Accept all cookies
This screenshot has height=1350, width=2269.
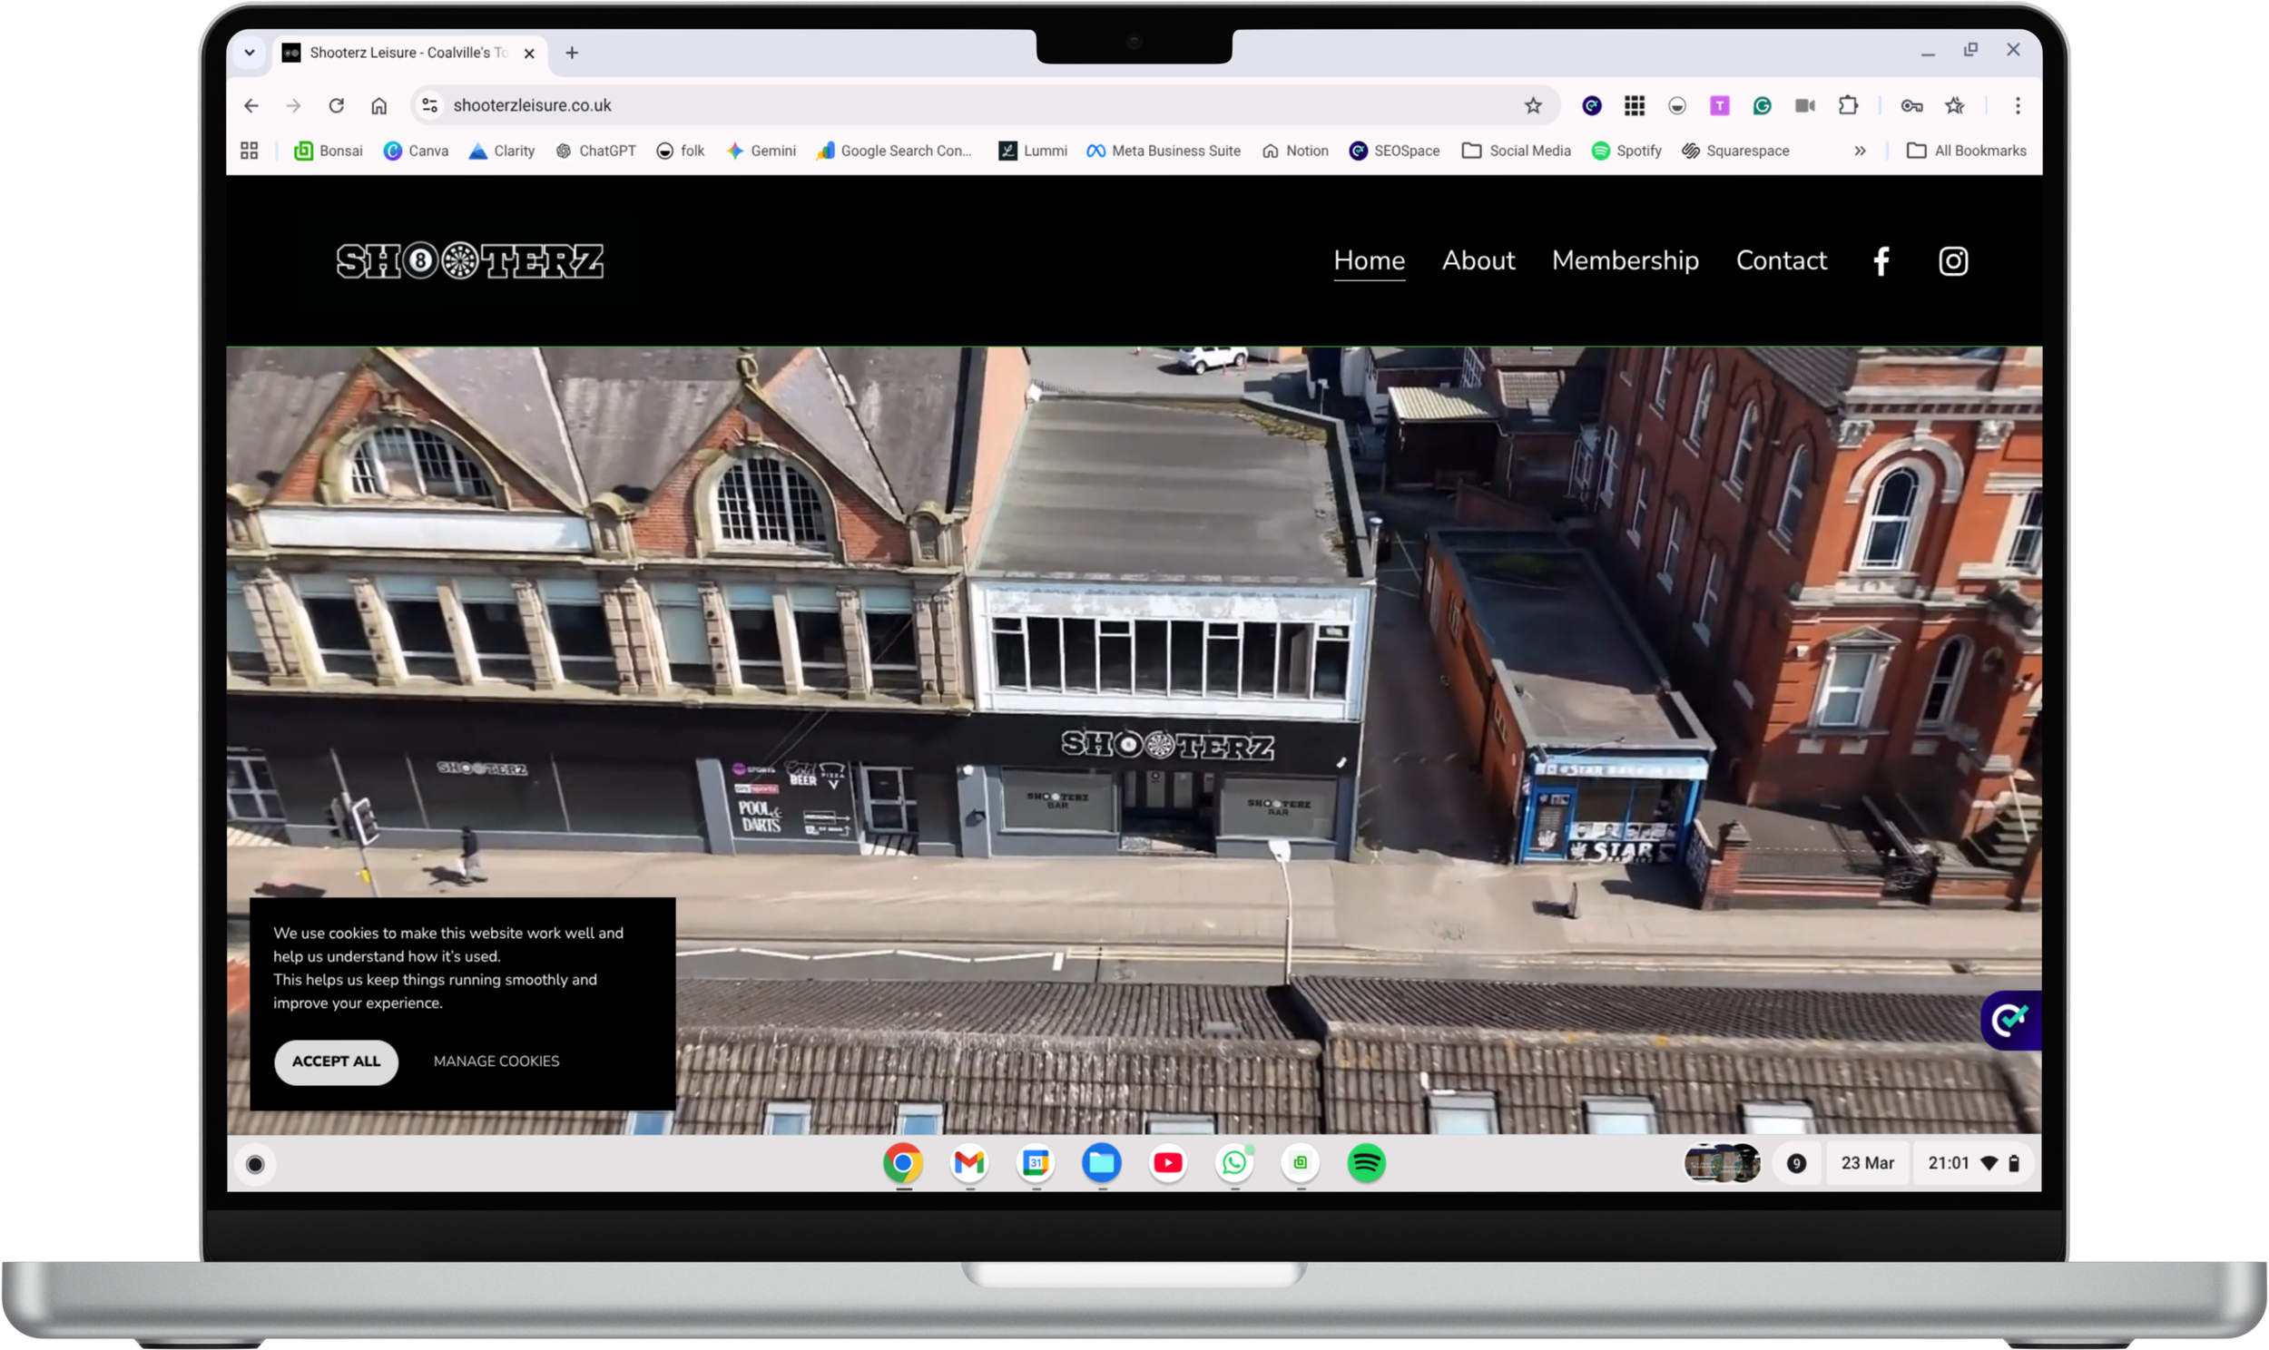pos(336,1061)
